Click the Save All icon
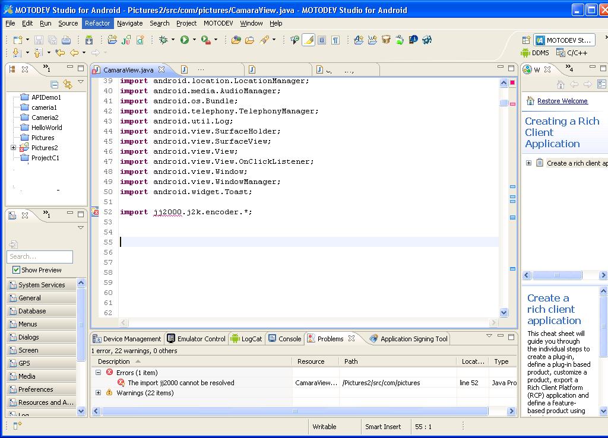608x438 pixels. tap(52, 40)
